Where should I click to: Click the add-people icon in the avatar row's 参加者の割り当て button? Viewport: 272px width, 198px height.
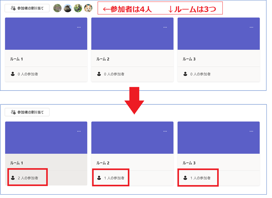13,8
